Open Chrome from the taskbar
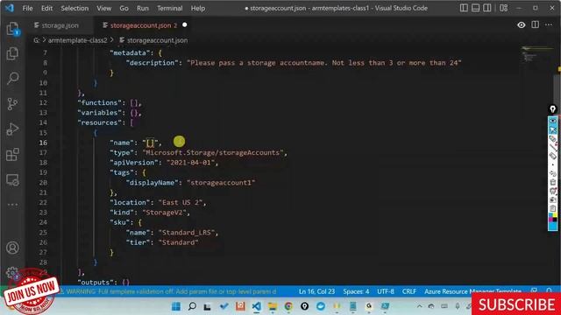The width and height of the screenshot is (561, 315). (x=288, y=306)
